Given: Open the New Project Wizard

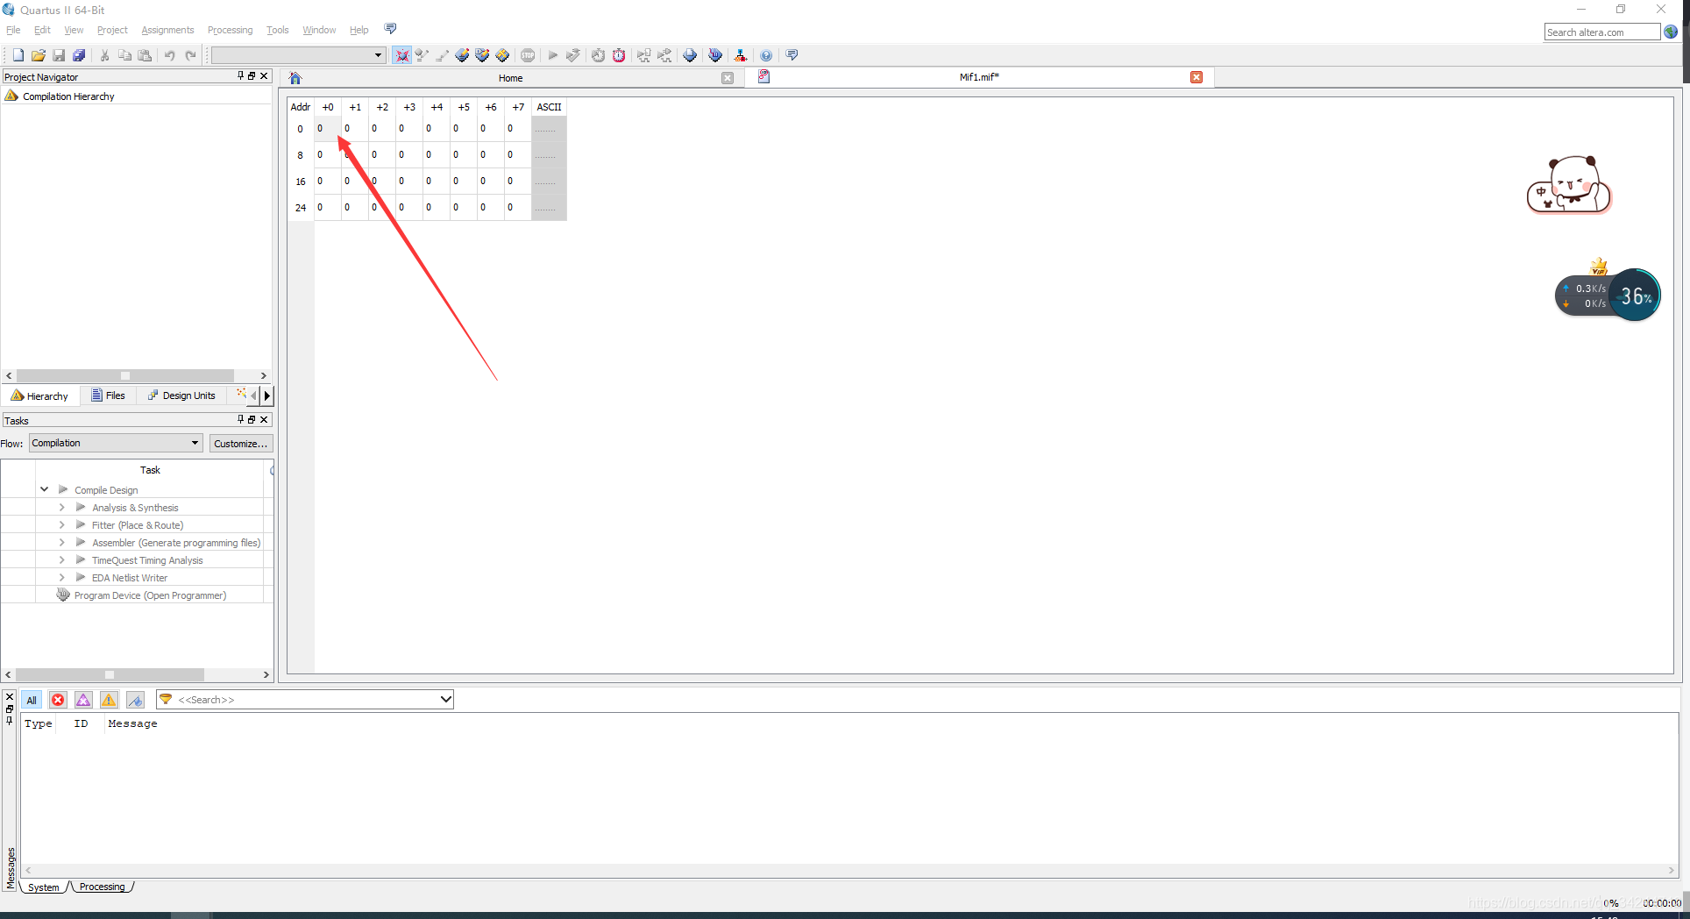Looking at the screenshot, I should tap(17, 54).
